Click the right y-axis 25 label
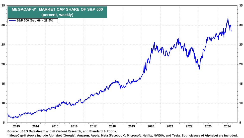The width and height of the screenshot is (244, 138). pos(241,45)
